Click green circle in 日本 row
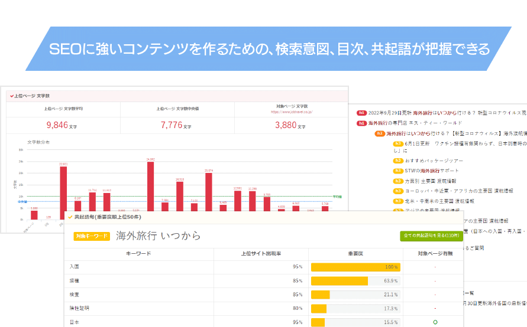 (x=435, y=322)
